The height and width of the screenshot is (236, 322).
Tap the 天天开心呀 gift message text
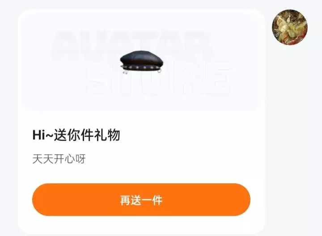[59, 159]
